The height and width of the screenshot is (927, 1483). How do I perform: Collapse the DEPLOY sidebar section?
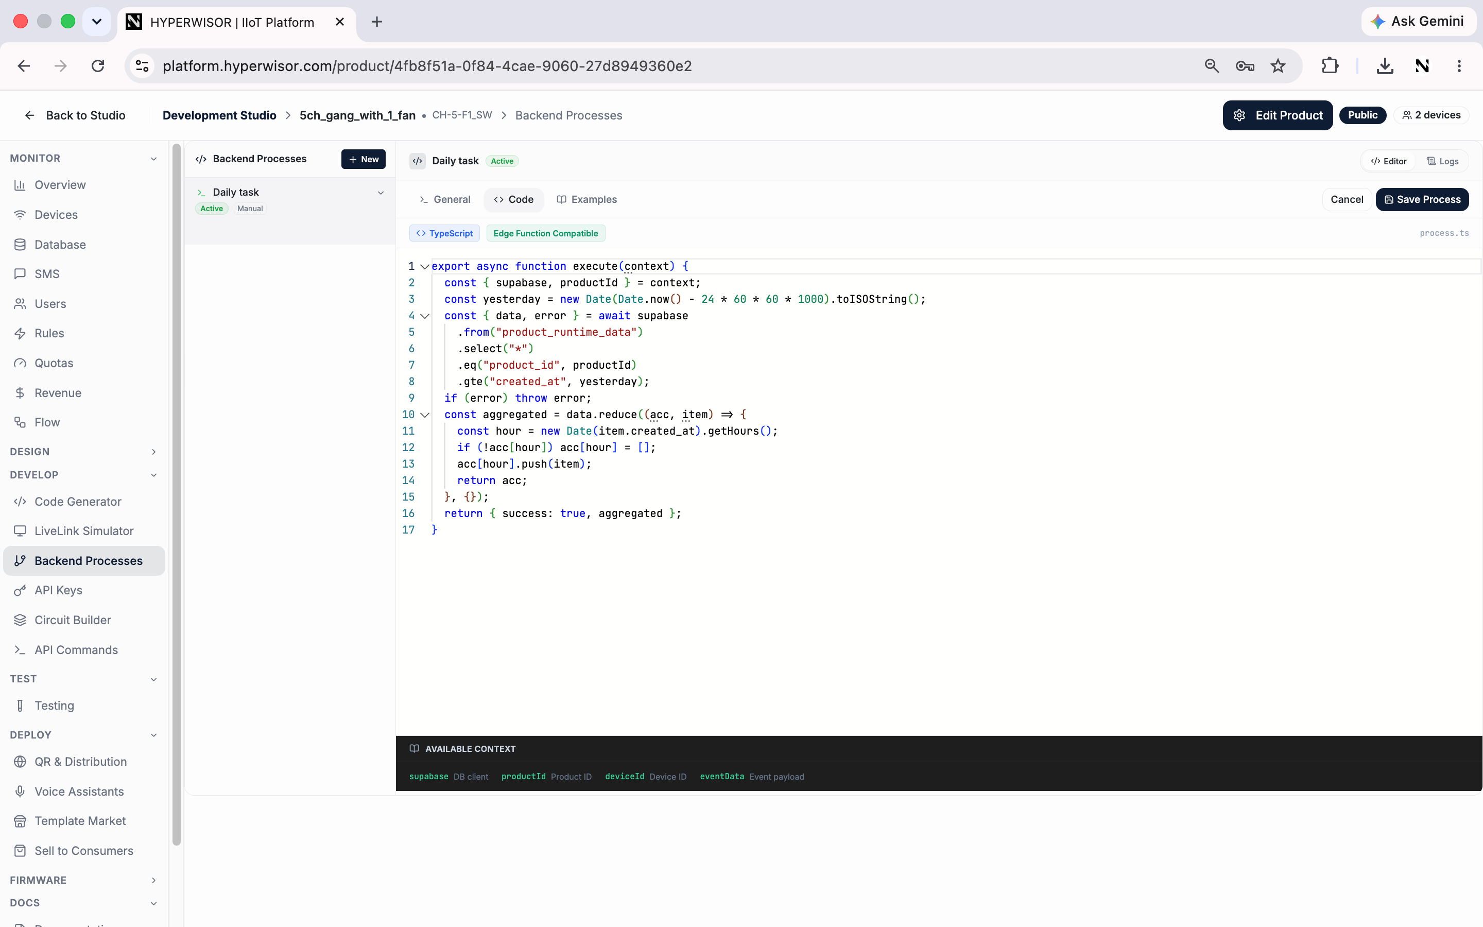tap(153, 734)
